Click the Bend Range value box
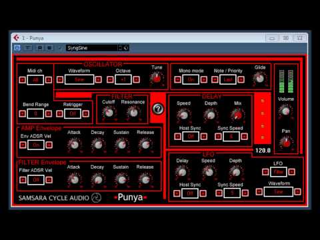Viewport: 320px width, 240px height. pos(35,114)
